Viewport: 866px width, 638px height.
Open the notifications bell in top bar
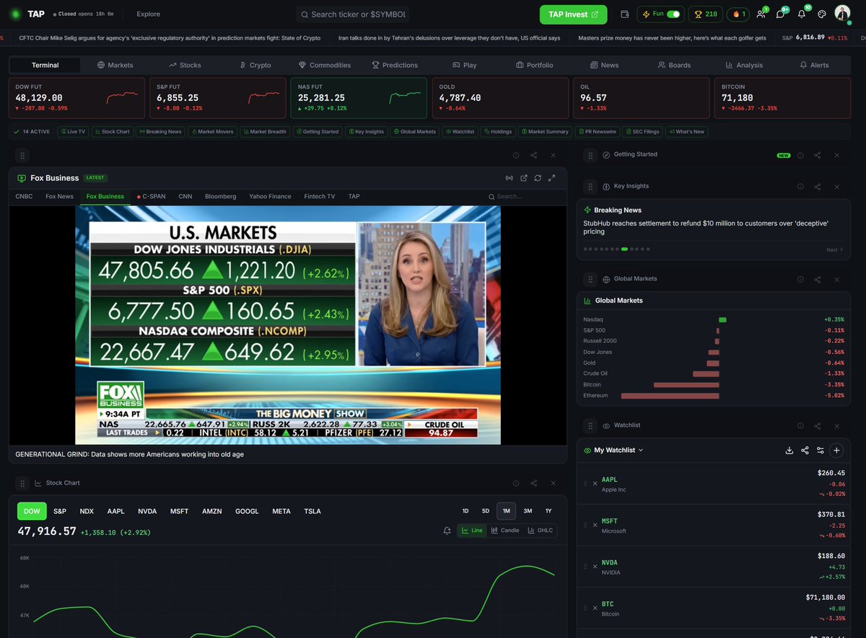[x=802, y=14]
